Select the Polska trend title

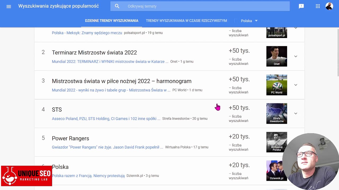click(60, 167)
